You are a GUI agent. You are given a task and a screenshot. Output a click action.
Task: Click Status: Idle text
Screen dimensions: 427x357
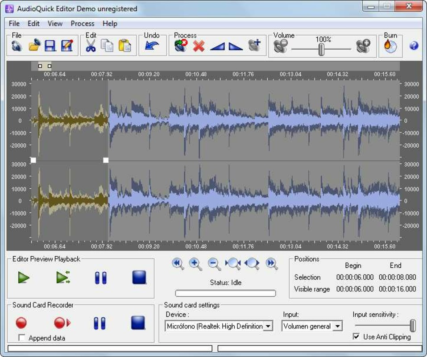point(226,282)
